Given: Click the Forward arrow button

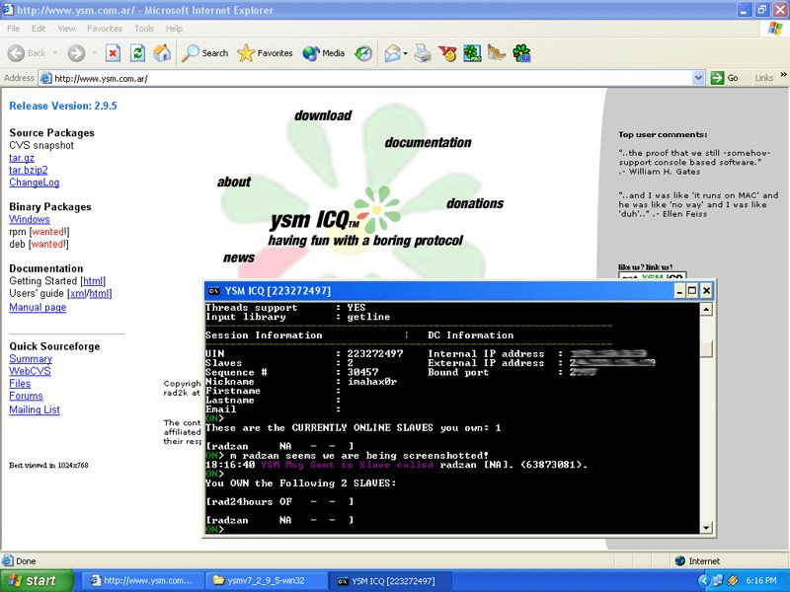Looking at the screenshot, I should (77, 53).
